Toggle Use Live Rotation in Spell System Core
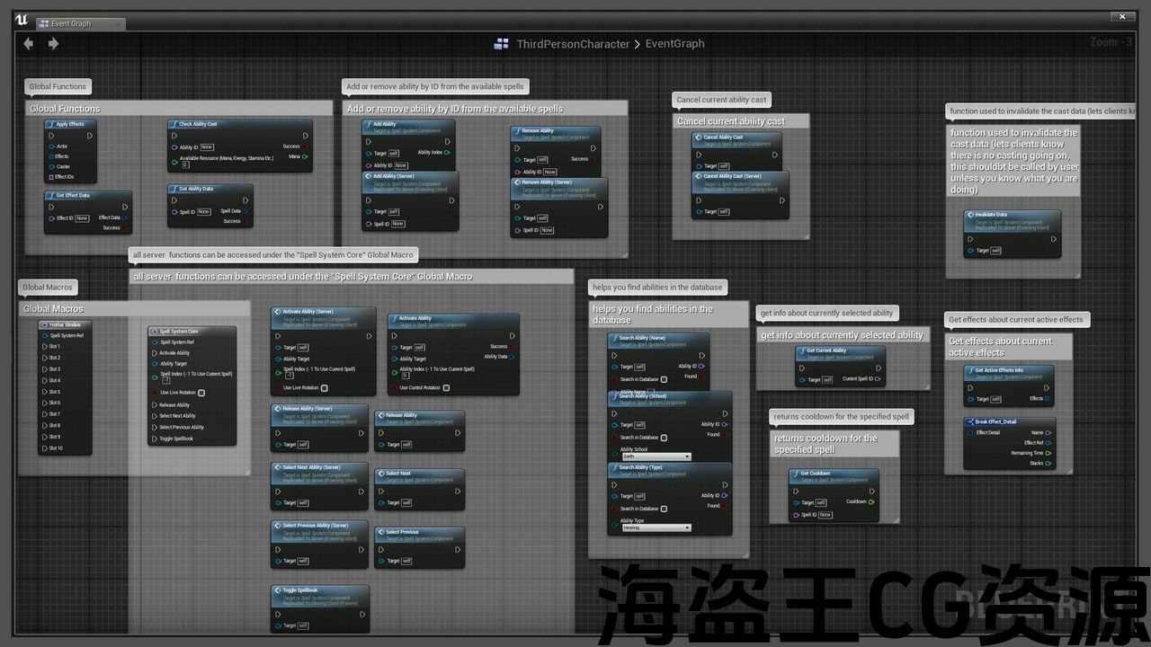This screenshot has width=1151, height=647. tap(201, 393)
